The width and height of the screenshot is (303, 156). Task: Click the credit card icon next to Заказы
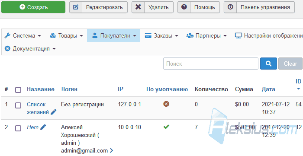click(x=148, y=36)
